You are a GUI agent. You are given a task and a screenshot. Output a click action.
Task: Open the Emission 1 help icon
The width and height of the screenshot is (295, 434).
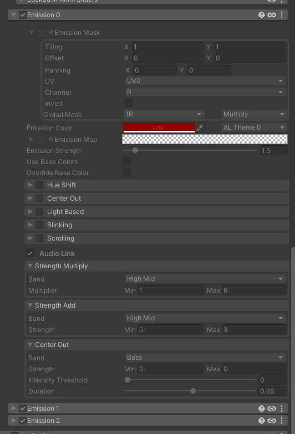(261, 409)
